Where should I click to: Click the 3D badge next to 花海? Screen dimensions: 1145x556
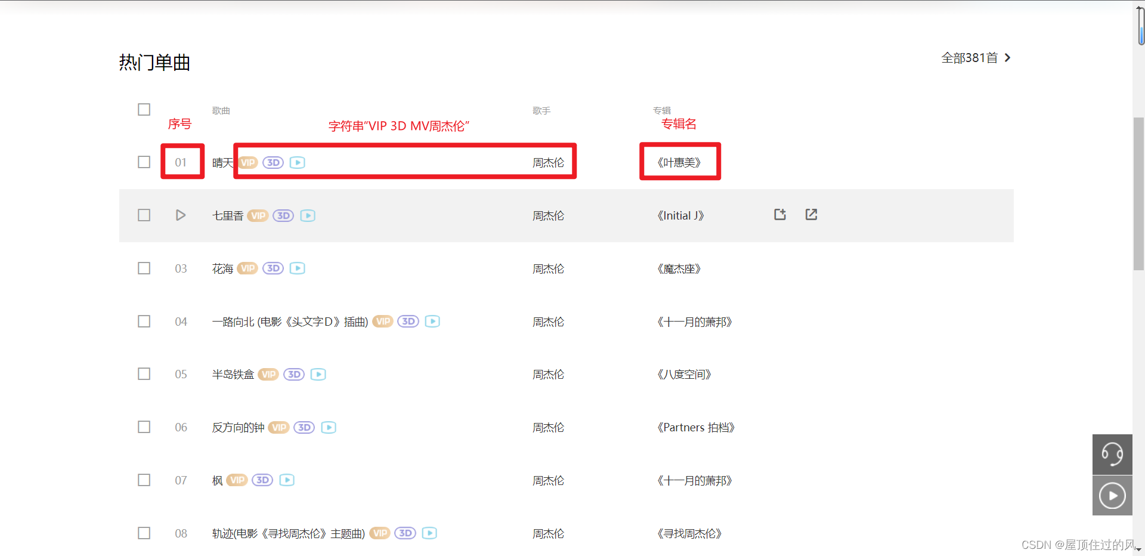tap(273, 268)
